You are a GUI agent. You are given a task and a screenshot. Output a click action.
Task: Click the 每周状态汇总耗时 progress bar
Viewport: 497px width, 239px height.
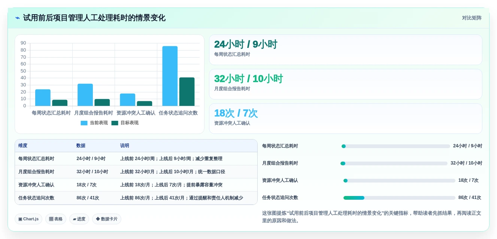pyautogui.click(x=396, y=146)
